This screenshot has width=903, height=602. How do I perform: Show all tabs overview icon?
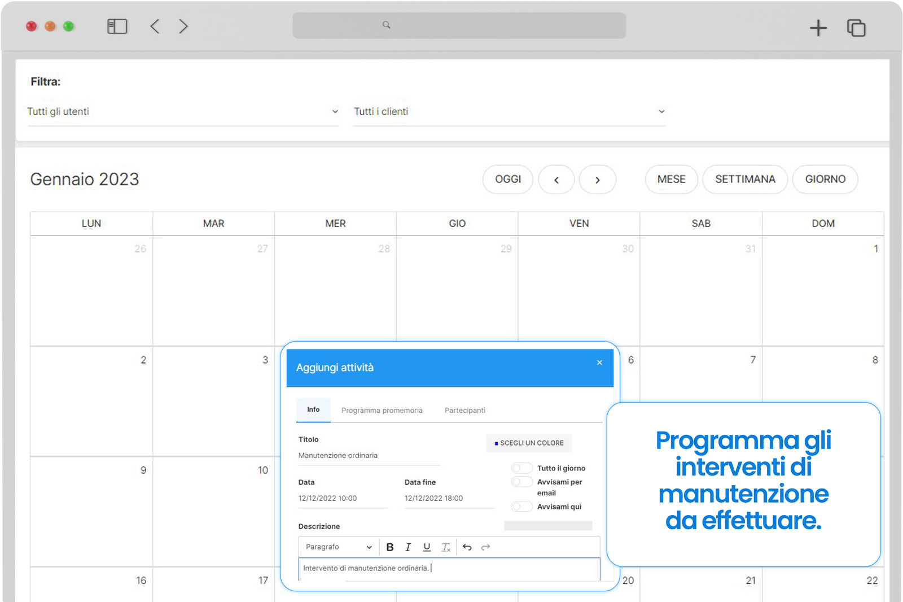(x=856, y=28)
